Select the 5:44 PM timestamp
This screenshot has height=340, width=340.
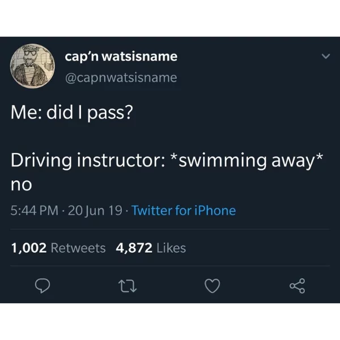tap(34, 210)
